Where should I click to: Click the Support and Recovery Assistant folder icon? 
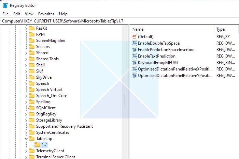click(32, 126)
